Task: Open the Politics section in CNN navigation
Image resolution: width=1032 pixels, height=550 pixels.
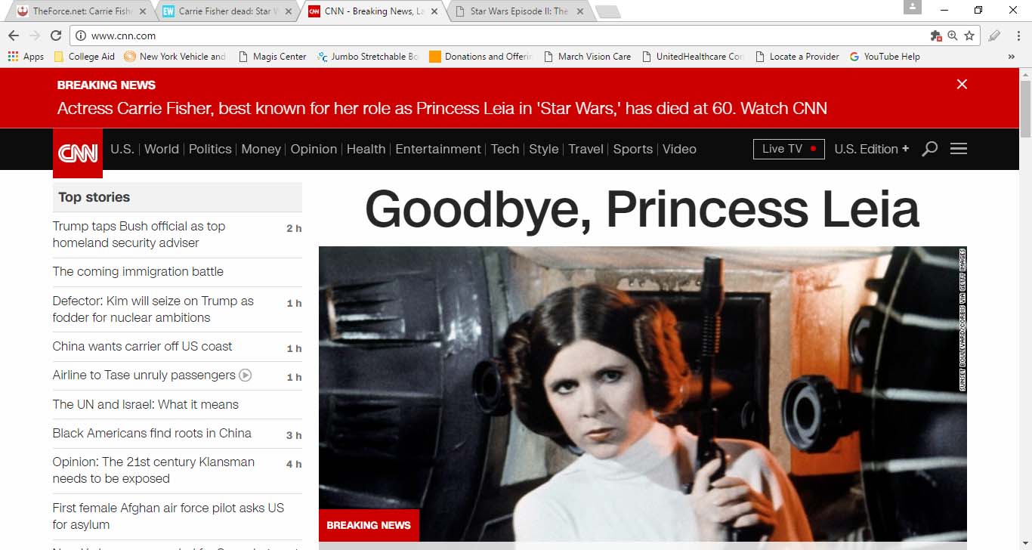Action: coord(210,149)
